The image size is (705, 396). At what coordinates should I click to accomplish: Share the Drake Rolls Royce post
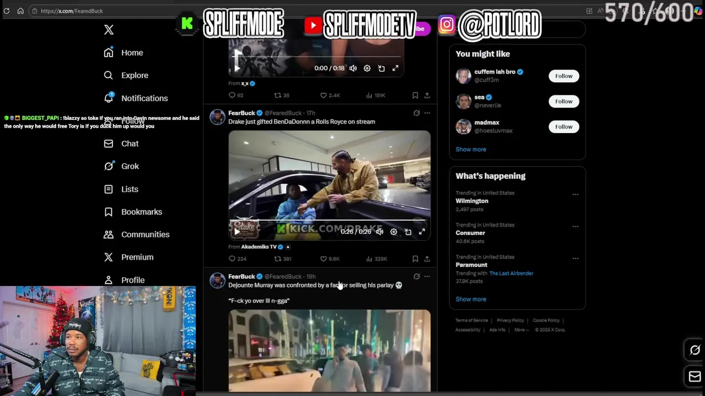point(427,258)
